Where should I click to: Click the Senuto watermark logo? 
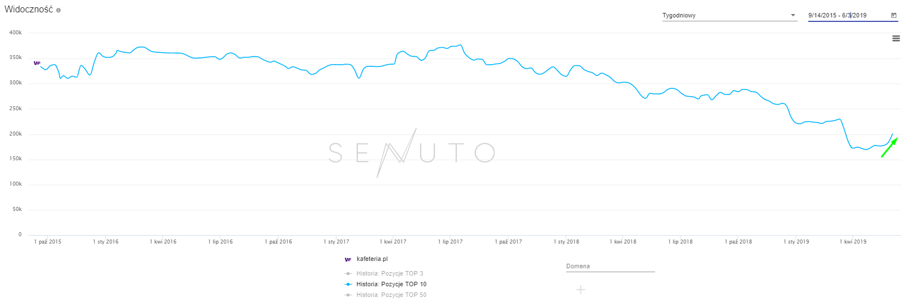411,152
